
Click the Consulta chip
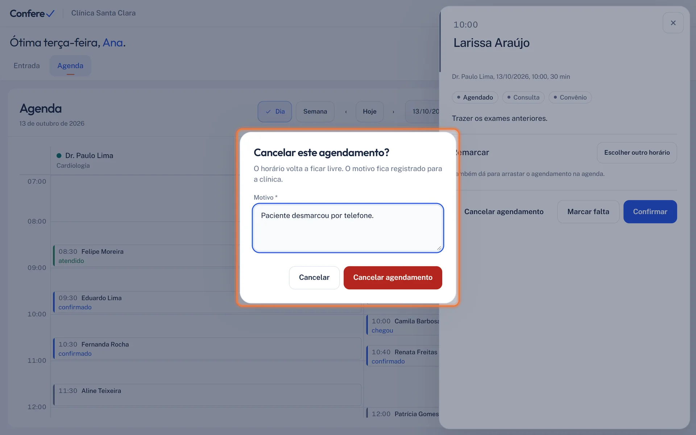523,98
